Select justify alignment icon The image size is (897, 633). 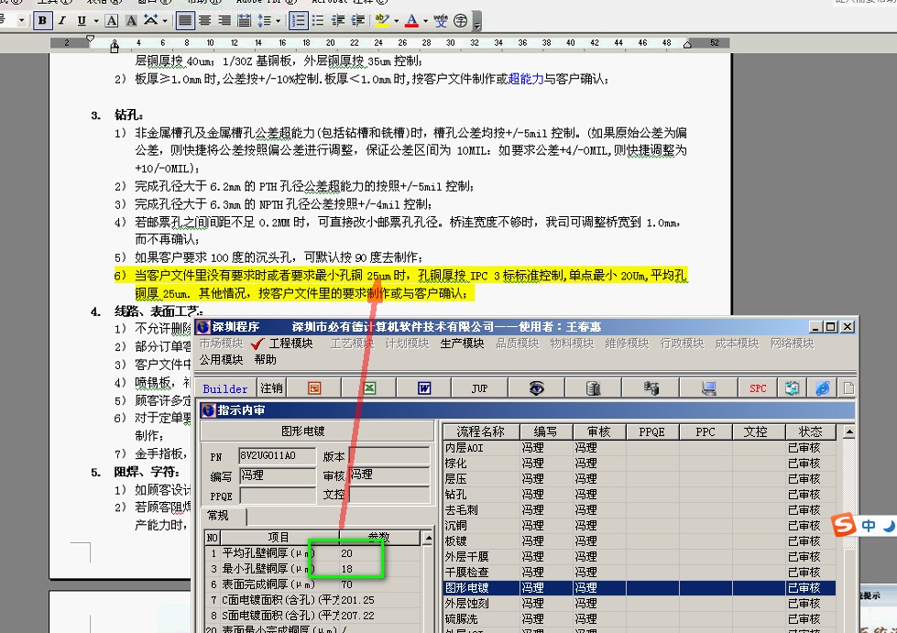(x=185, y=21)
